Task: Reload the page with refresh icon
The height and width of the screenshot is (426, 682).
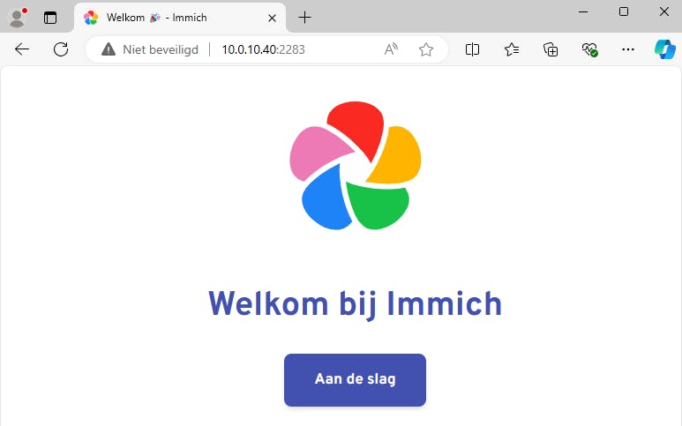Action: (x=61, y=49)
